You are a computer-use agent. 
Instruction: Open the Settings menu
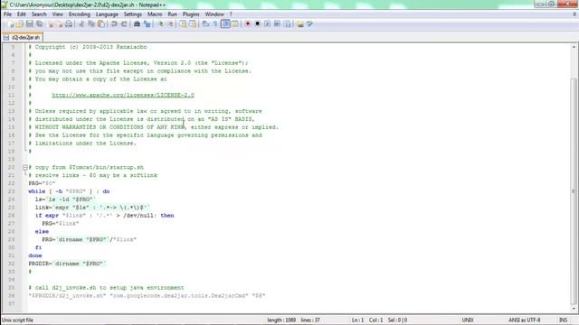[x=133, y=14]
